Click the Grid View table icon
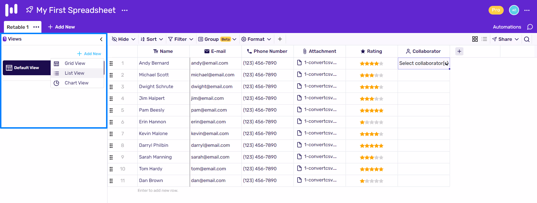This screenshot has height=203, width=537. pyautogui.click(x=56, y=63)
